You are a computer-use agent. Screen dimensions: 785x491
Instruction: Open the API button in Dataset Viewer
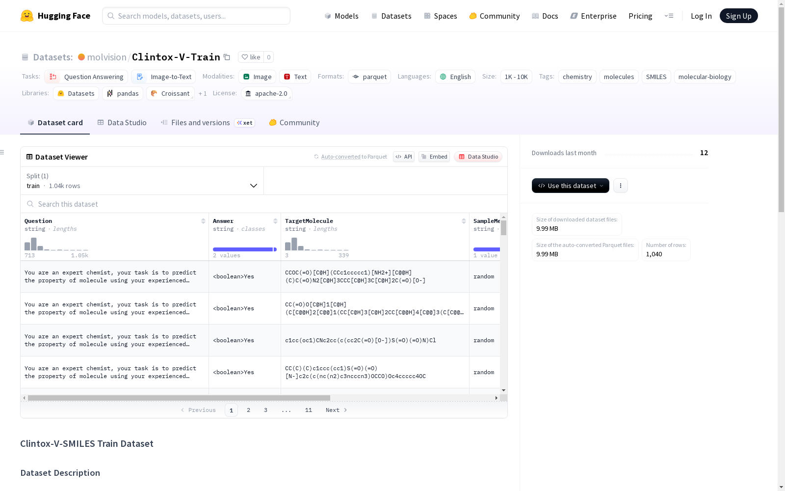[404, 157]
